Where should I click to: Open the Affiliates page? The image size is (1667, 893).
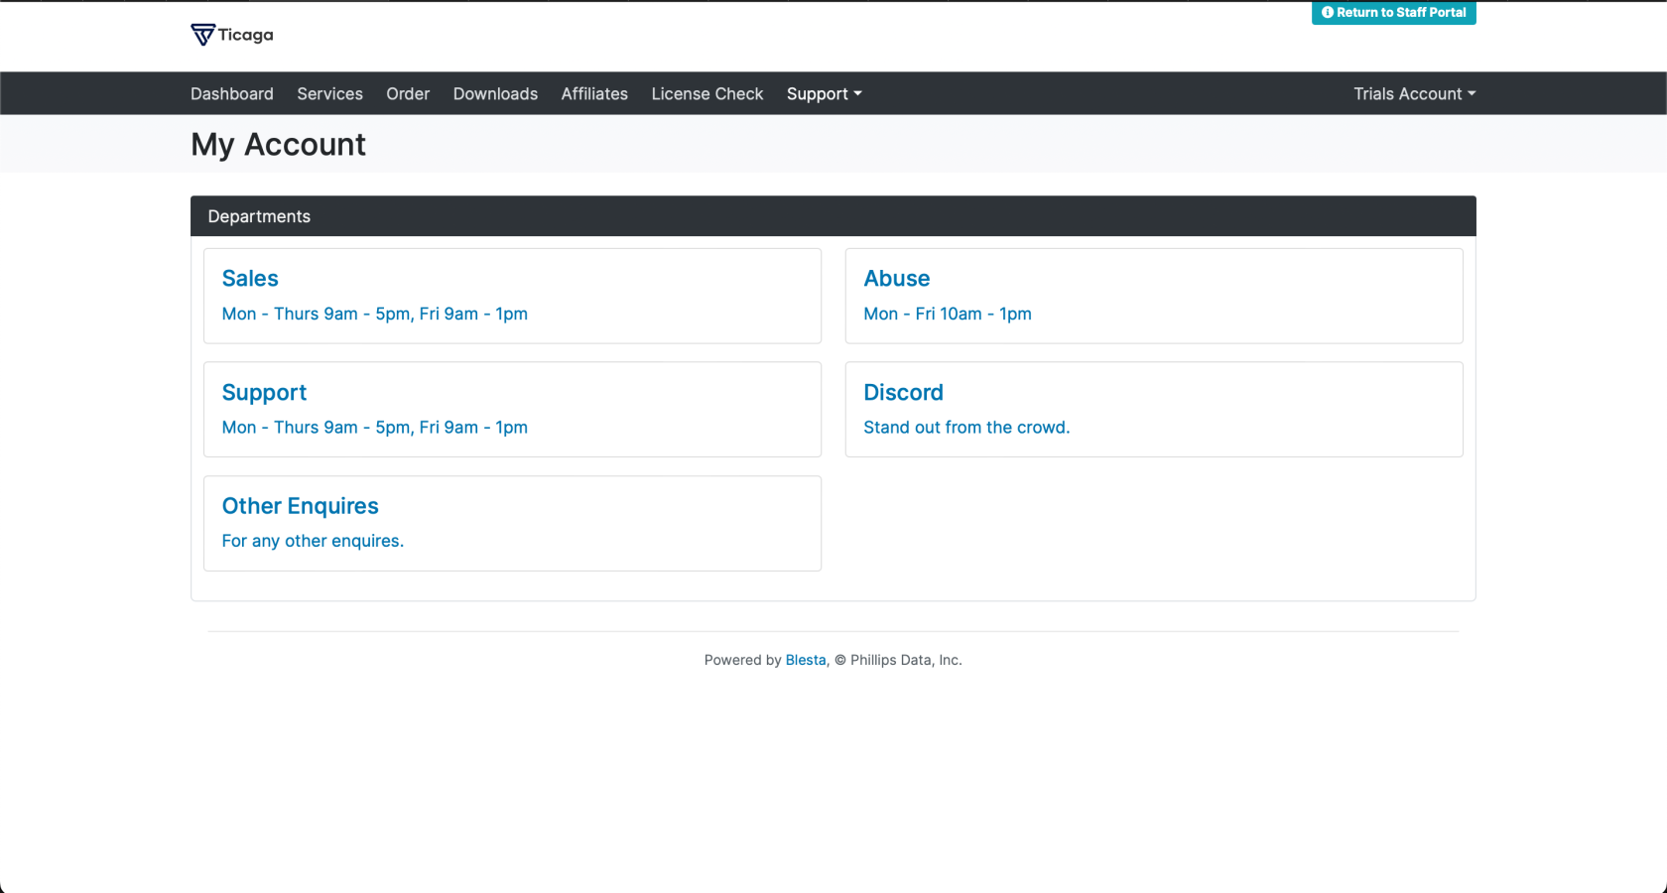click(594, 93)
